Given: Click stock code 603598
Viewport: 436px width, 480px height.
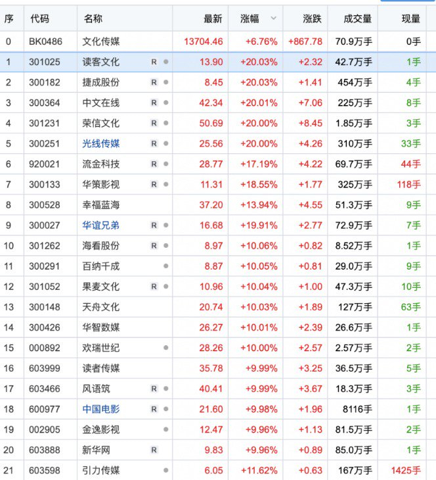Looking at the screenshot, I should click(45, 470).
